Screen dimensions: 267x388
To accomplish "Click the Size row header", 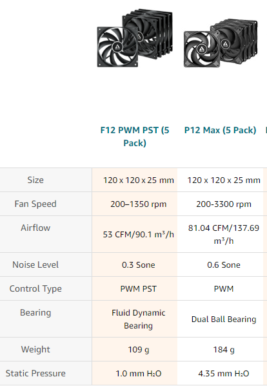I will (35, 180).
